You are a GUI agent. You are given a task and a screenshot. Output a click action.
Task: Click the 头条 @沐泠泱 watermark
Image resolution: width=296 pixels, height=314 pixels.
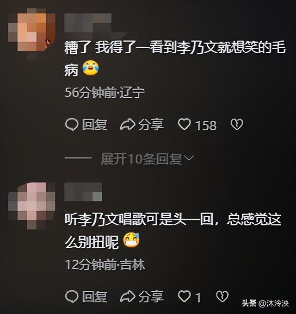(x=265, y=303)
